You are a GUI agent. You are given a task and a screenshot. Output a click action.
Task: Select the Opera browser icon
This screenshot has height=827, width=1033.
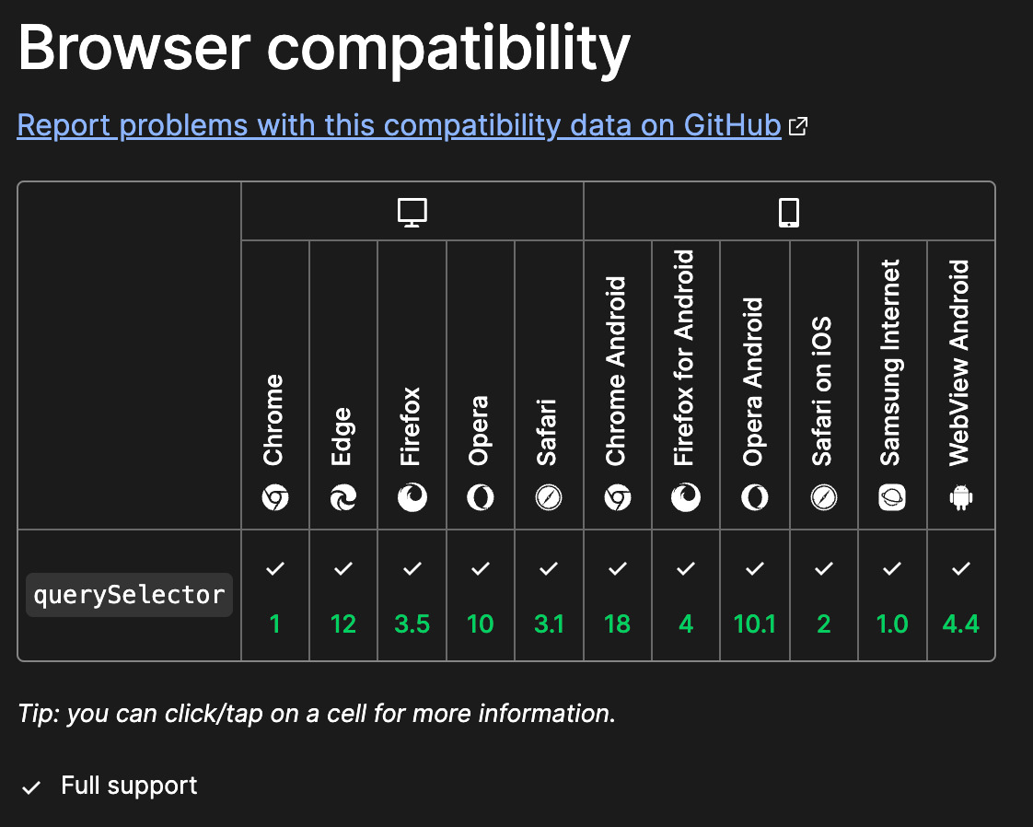tap(480, 498)
